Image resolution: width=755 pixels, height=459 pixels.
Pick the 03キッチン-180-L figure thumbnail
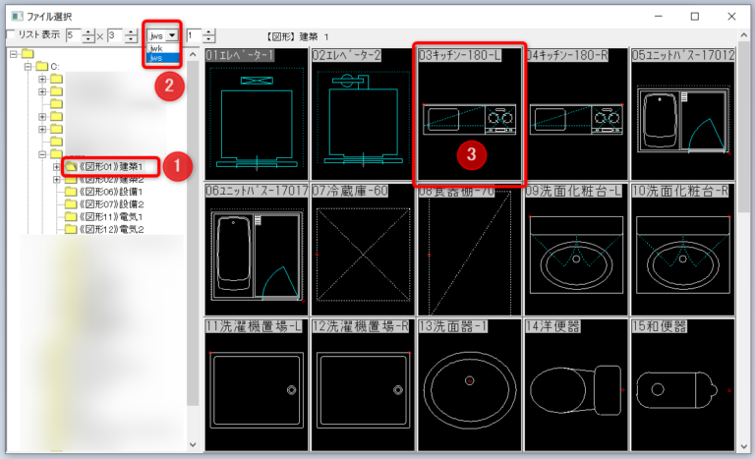[x=470, y=114]
